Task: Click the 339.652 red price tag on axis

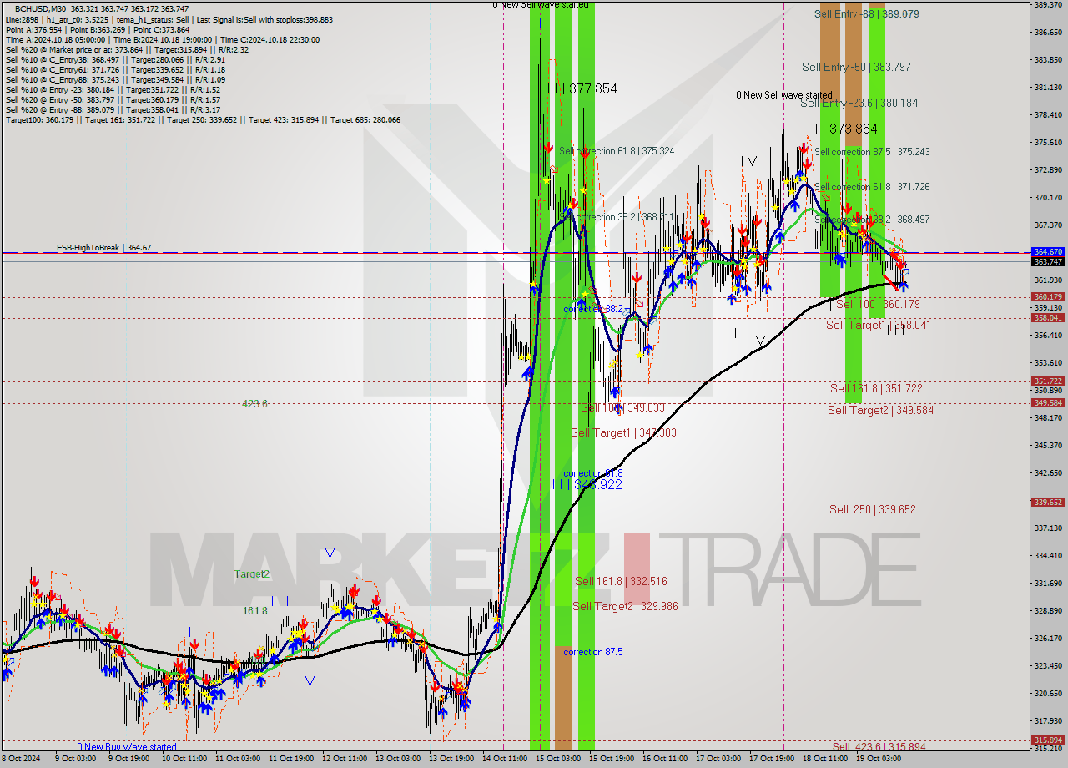Action: tap(1049, 502)
